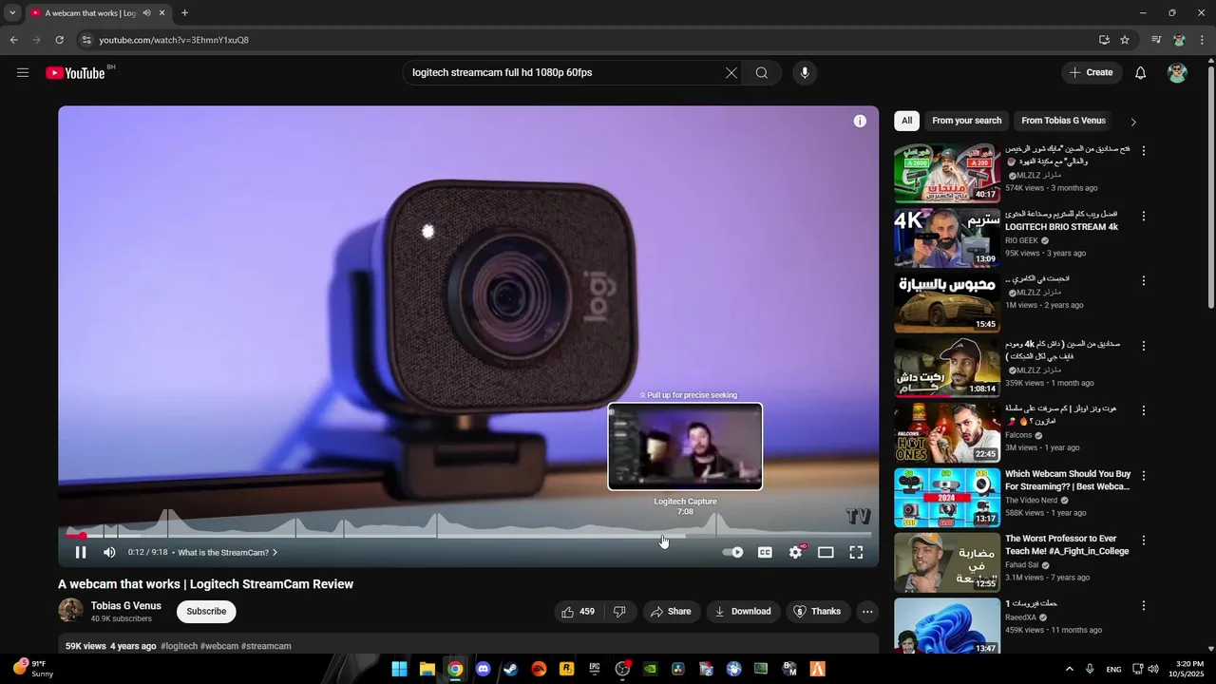Open more actions ellipsis under video

pos(867,612)
